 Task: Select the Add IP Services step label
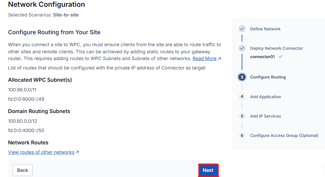pyautogui.click(x=265, y=116)
